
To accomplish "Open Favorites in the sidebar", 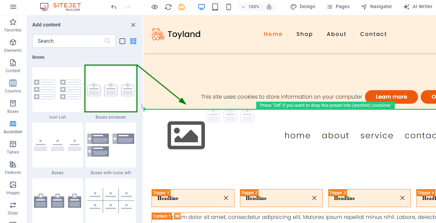I will click(13, 25).
